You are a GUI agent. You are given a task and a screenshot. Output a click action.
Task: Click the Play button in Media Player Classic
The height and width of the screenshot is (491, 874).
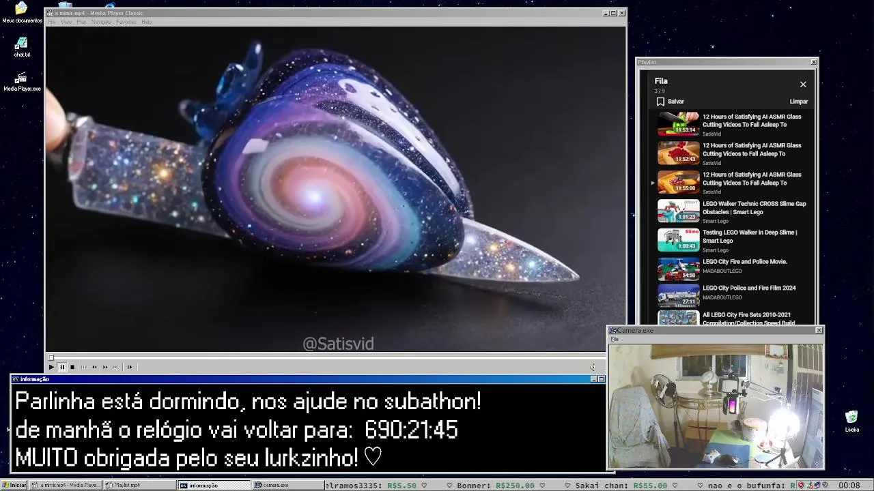point(51,367)
